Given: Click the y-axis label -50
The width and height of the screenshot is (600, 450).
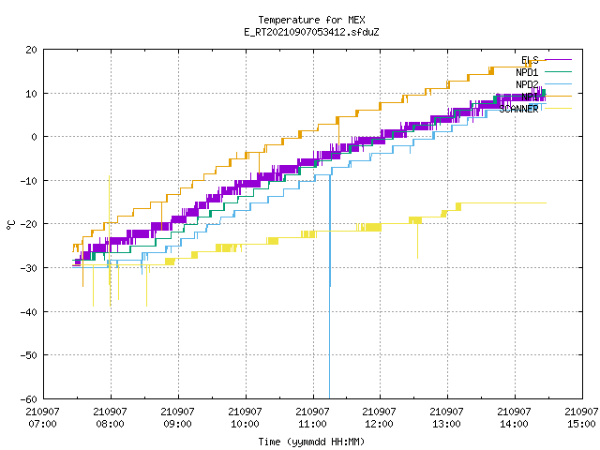Looking at the screenshot, I should (x=29, y=355).
